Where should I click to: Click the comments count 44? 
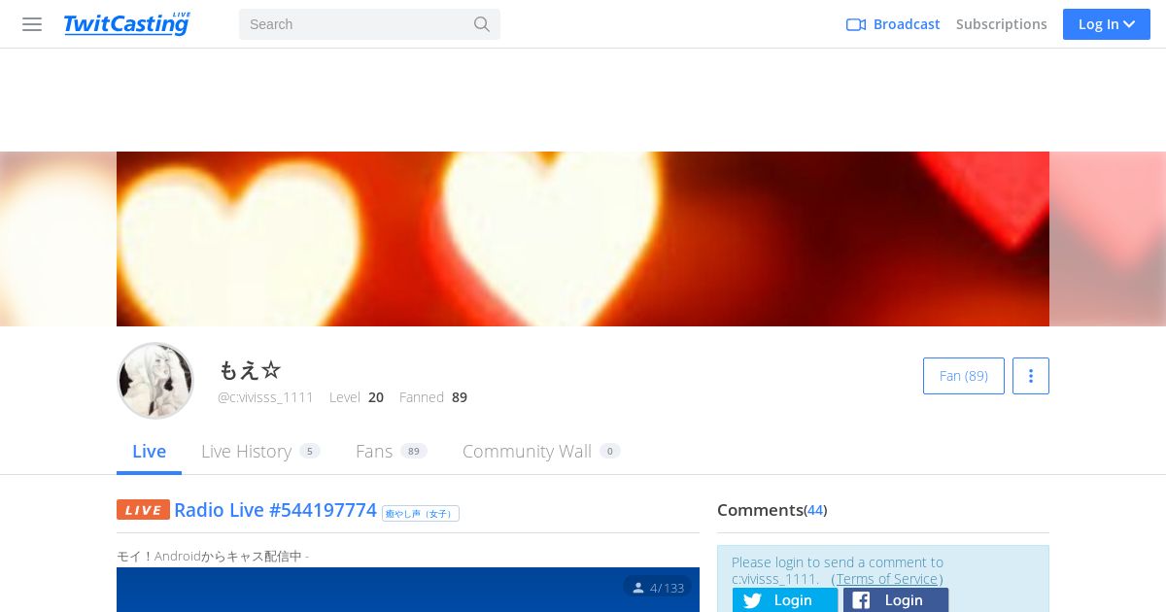click(x=815, y=510)
